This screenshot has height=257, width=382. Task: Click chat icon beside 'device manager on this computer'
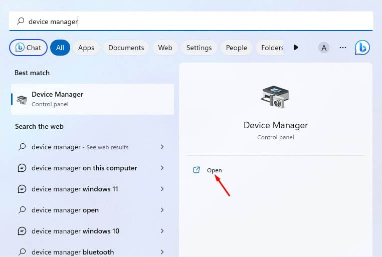point(22,168)
